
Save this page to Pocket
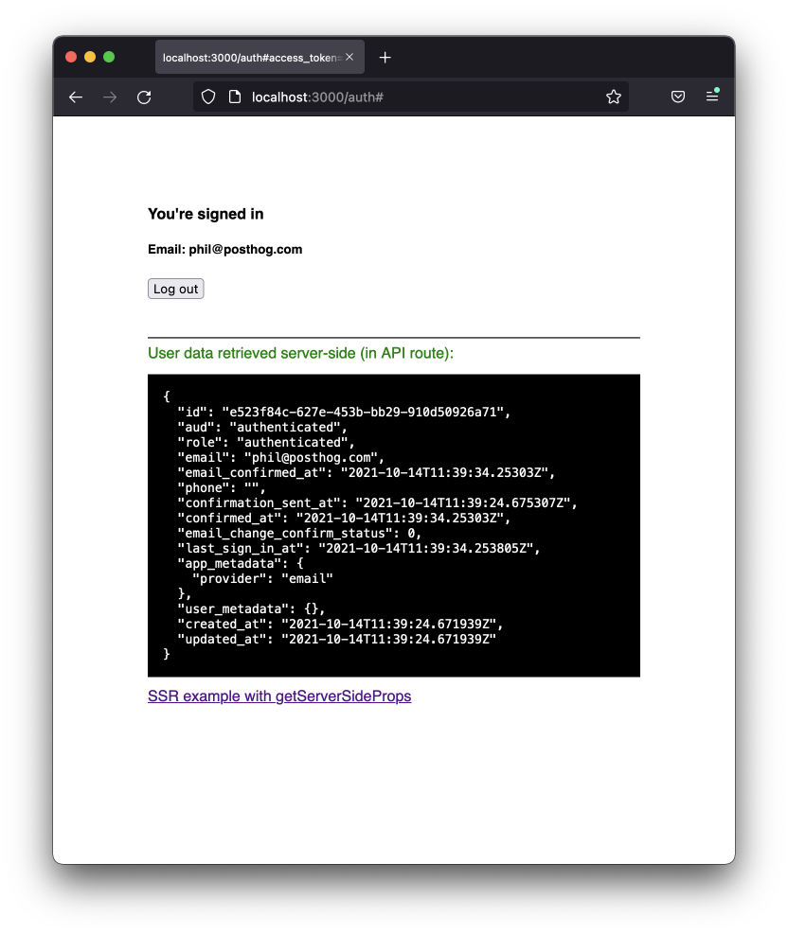(x=677, y=97)
